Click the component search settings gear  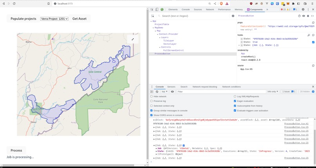(233, 16)
